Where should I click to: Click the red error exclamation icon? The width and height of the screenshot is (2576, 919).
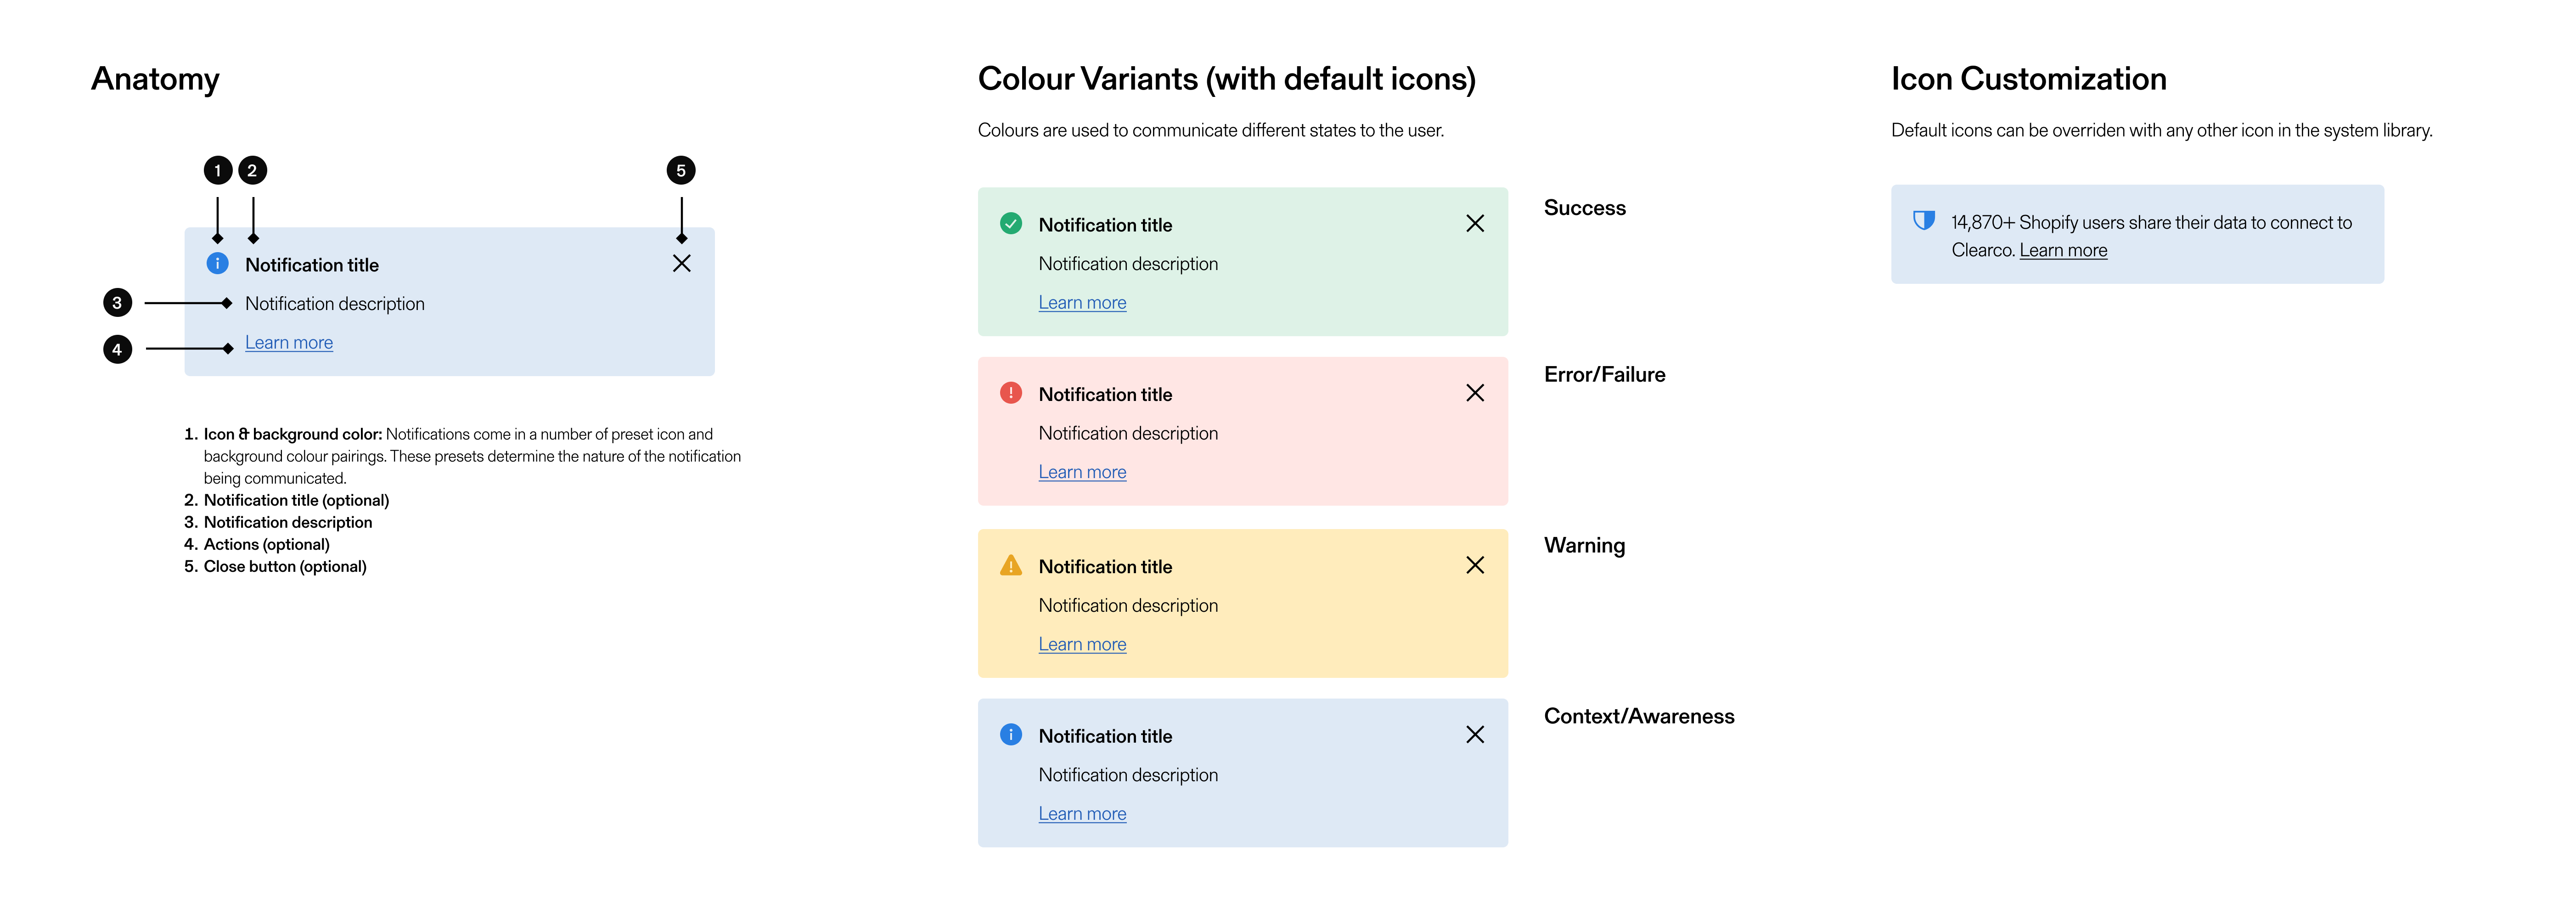click(x=1011, y=393)
